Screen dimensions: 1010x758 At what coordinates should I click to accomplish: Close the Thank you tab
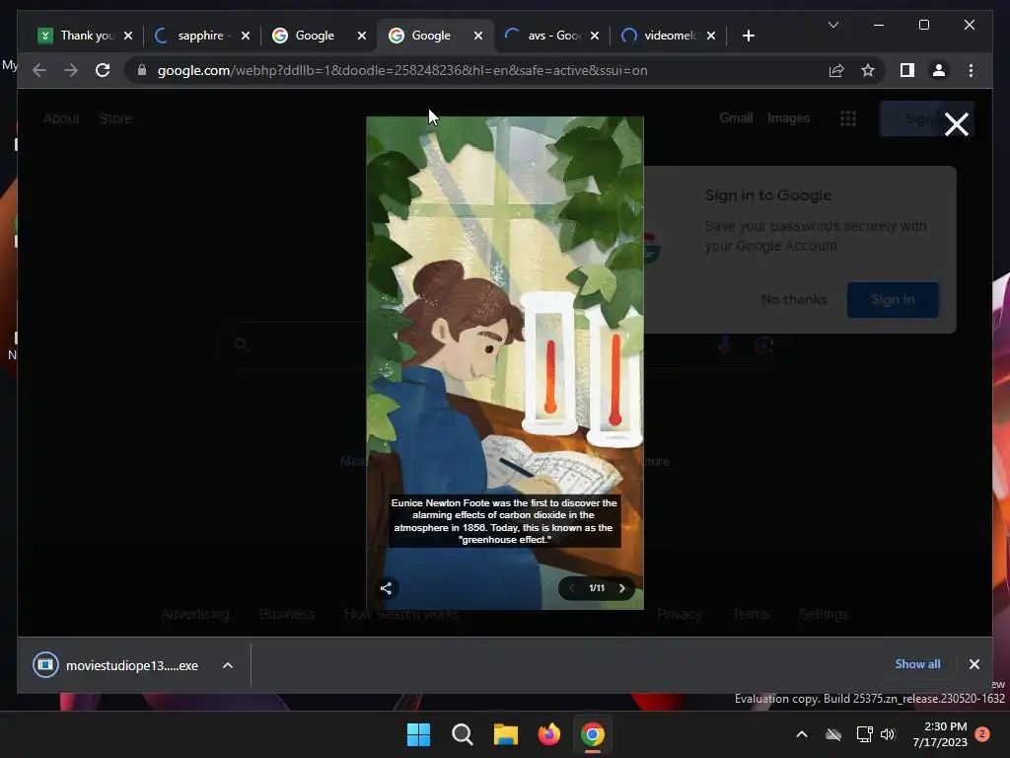128,36
